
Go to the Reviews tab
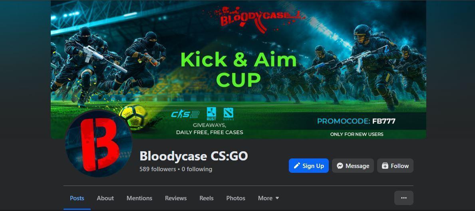(176, 198)
